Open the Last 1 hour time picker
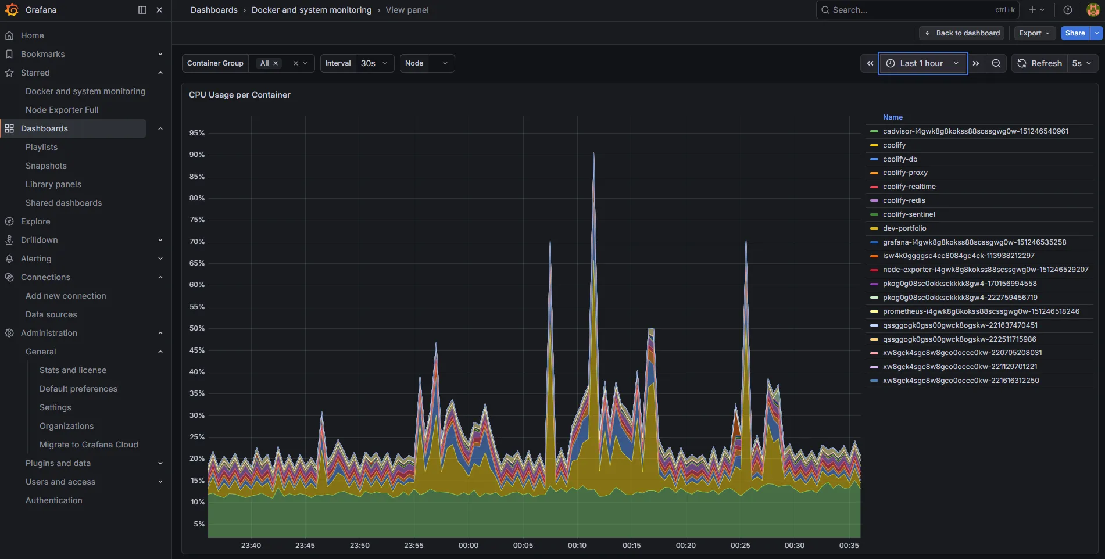 922,63
